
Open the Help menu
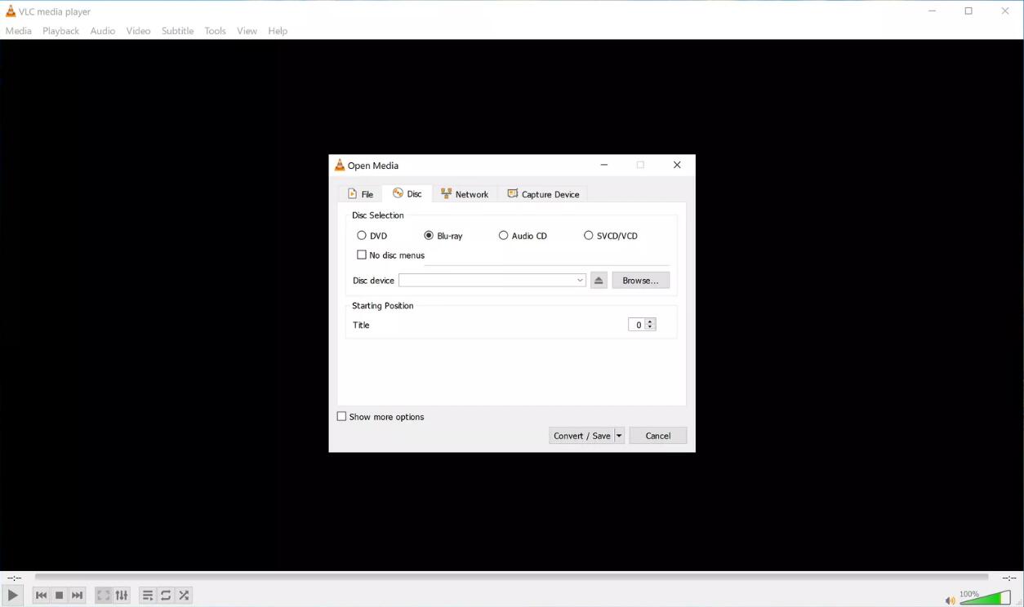click(x=278, y=31)
